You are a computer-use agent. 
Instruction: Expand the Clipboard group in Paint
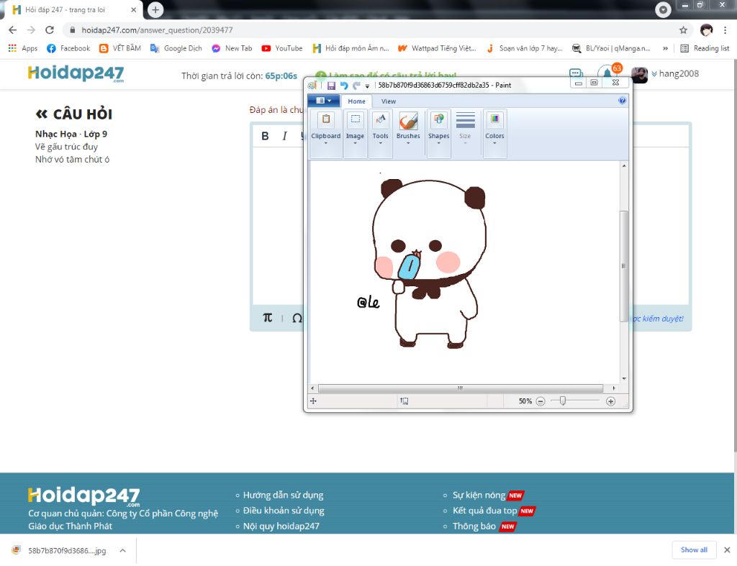tap(326, 133)
